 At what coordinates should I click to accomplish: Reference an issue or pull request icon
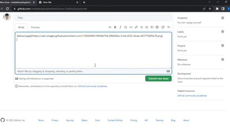tap(163, 27)
